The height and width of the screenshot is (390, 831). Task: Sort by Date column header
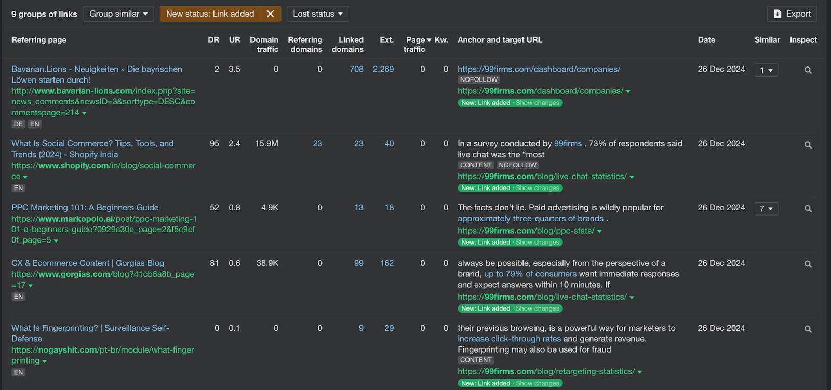click(x=706, y=39)
